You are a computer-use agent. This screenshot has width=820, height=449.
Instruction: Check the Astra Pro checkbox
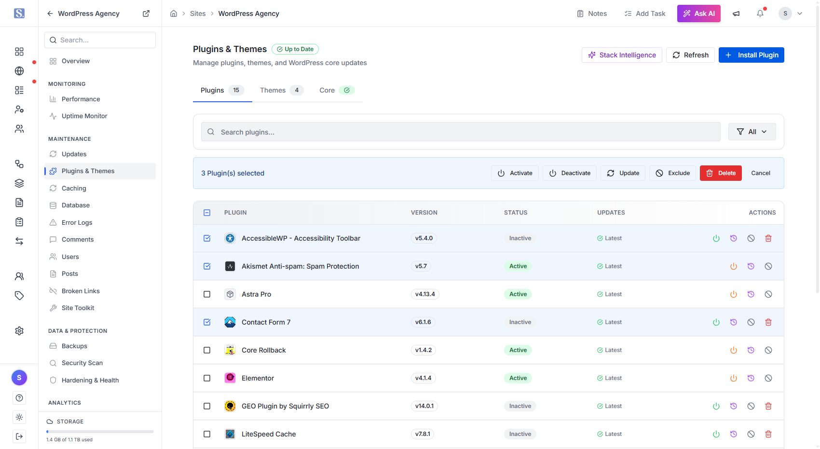[x=207, y=294]
